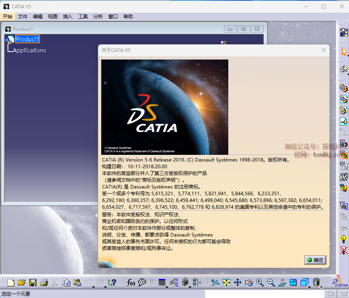Click the What's This help icon
Image resolution: width=349 pixels, height=298 pixels.
(112, 283)
